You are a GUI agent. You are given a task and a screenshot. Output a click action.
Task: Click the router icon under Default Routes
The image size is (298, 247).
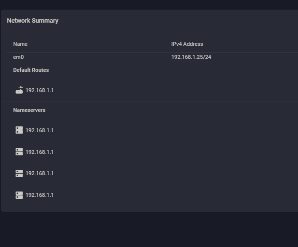pyautogui.click(x=19, y=90)
